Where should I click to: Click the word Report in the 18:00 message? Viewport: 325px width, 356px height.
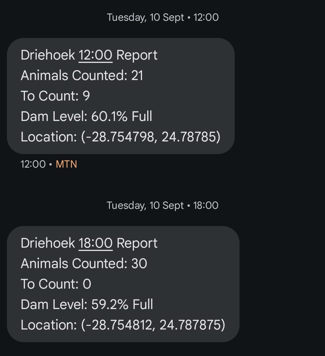point(137,243)
